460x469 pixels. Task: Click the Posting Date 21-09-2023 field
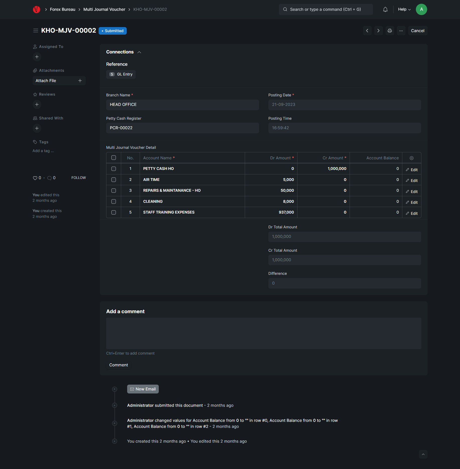click(x=345, y=105)
